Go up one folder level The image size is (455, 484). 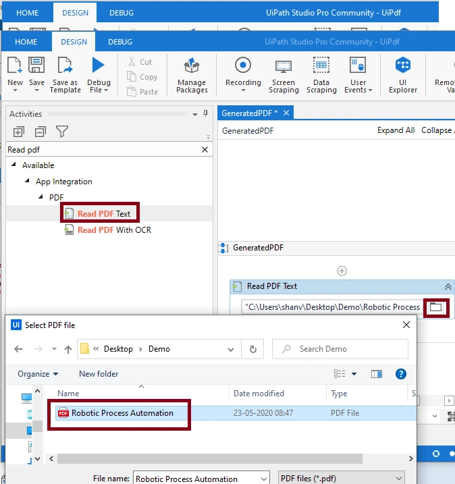(68, 349)
